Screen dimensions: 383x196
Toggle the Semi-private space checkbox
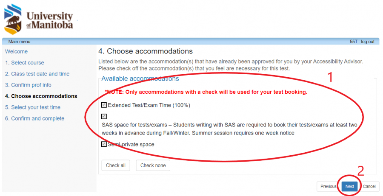[104, 144]
